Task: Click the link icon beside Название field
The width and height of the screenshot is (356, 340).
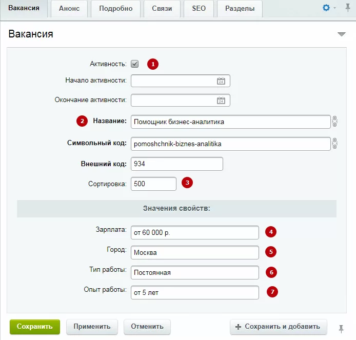Action: [334, 122]
